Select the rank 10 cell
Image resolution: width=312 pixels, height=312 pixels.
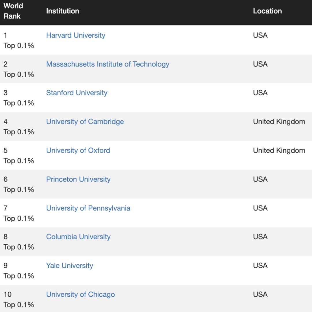tap(18, 300)
